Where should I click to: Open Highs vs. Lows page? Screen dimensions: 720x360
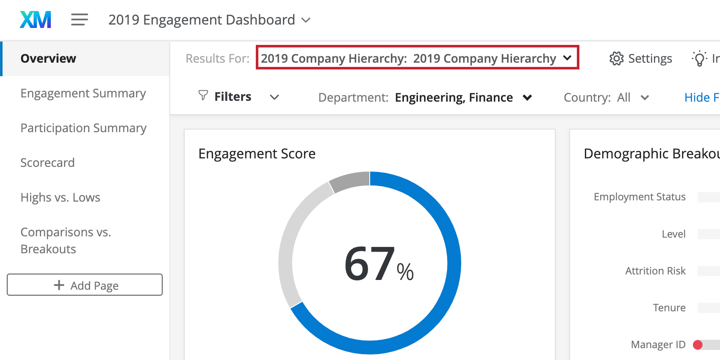coord(60,197)
